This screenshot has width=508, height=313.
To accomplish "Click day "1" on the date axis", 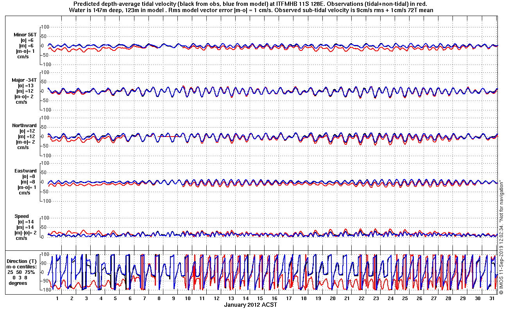I will click(57, 298).
